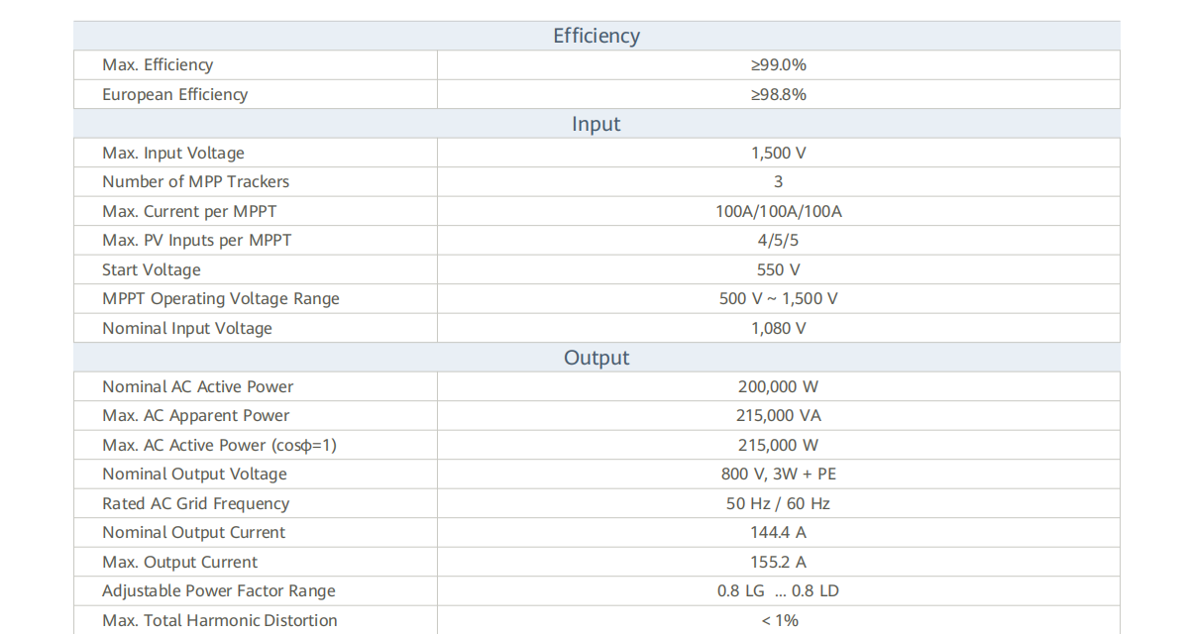Click the Max. AC Apparent Power label
This screenshot has width=1190, height=634.
coord(196,416)
